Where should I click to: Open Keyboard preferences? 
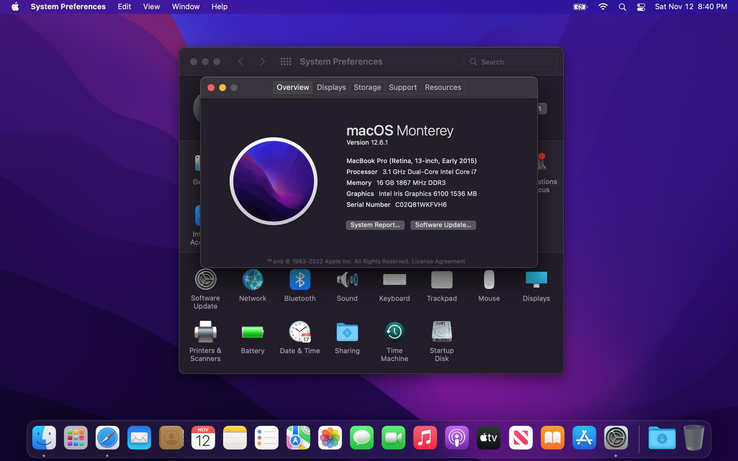click(x=394, y=285)
